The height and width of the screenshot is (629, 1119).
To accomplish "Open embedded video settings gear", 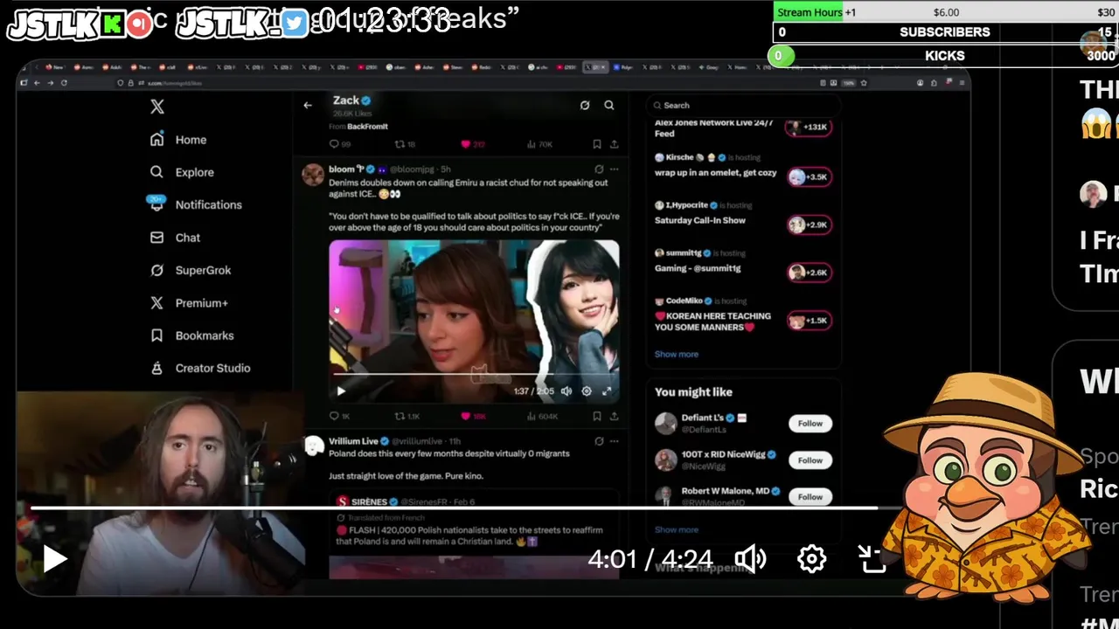I will [x=587, y=391].
